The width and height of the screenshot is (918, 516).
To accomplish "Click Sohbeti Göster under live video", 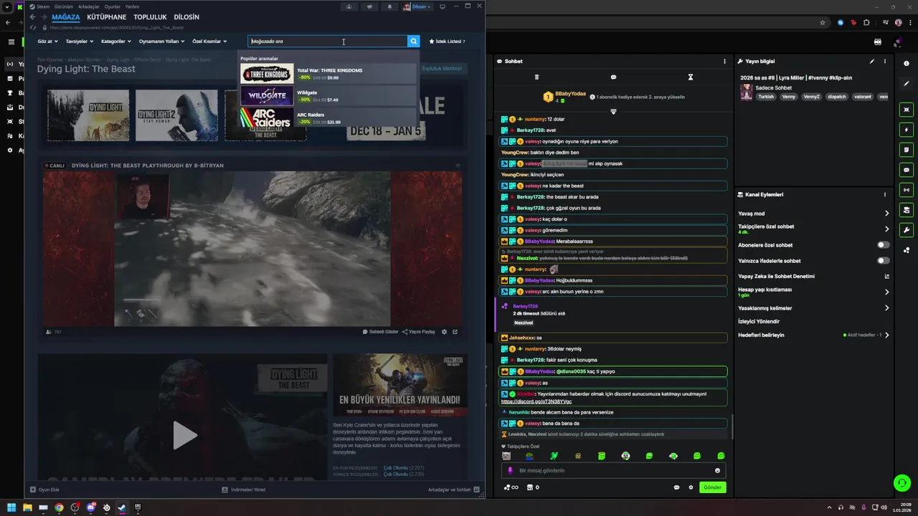I will coord(380,332).
